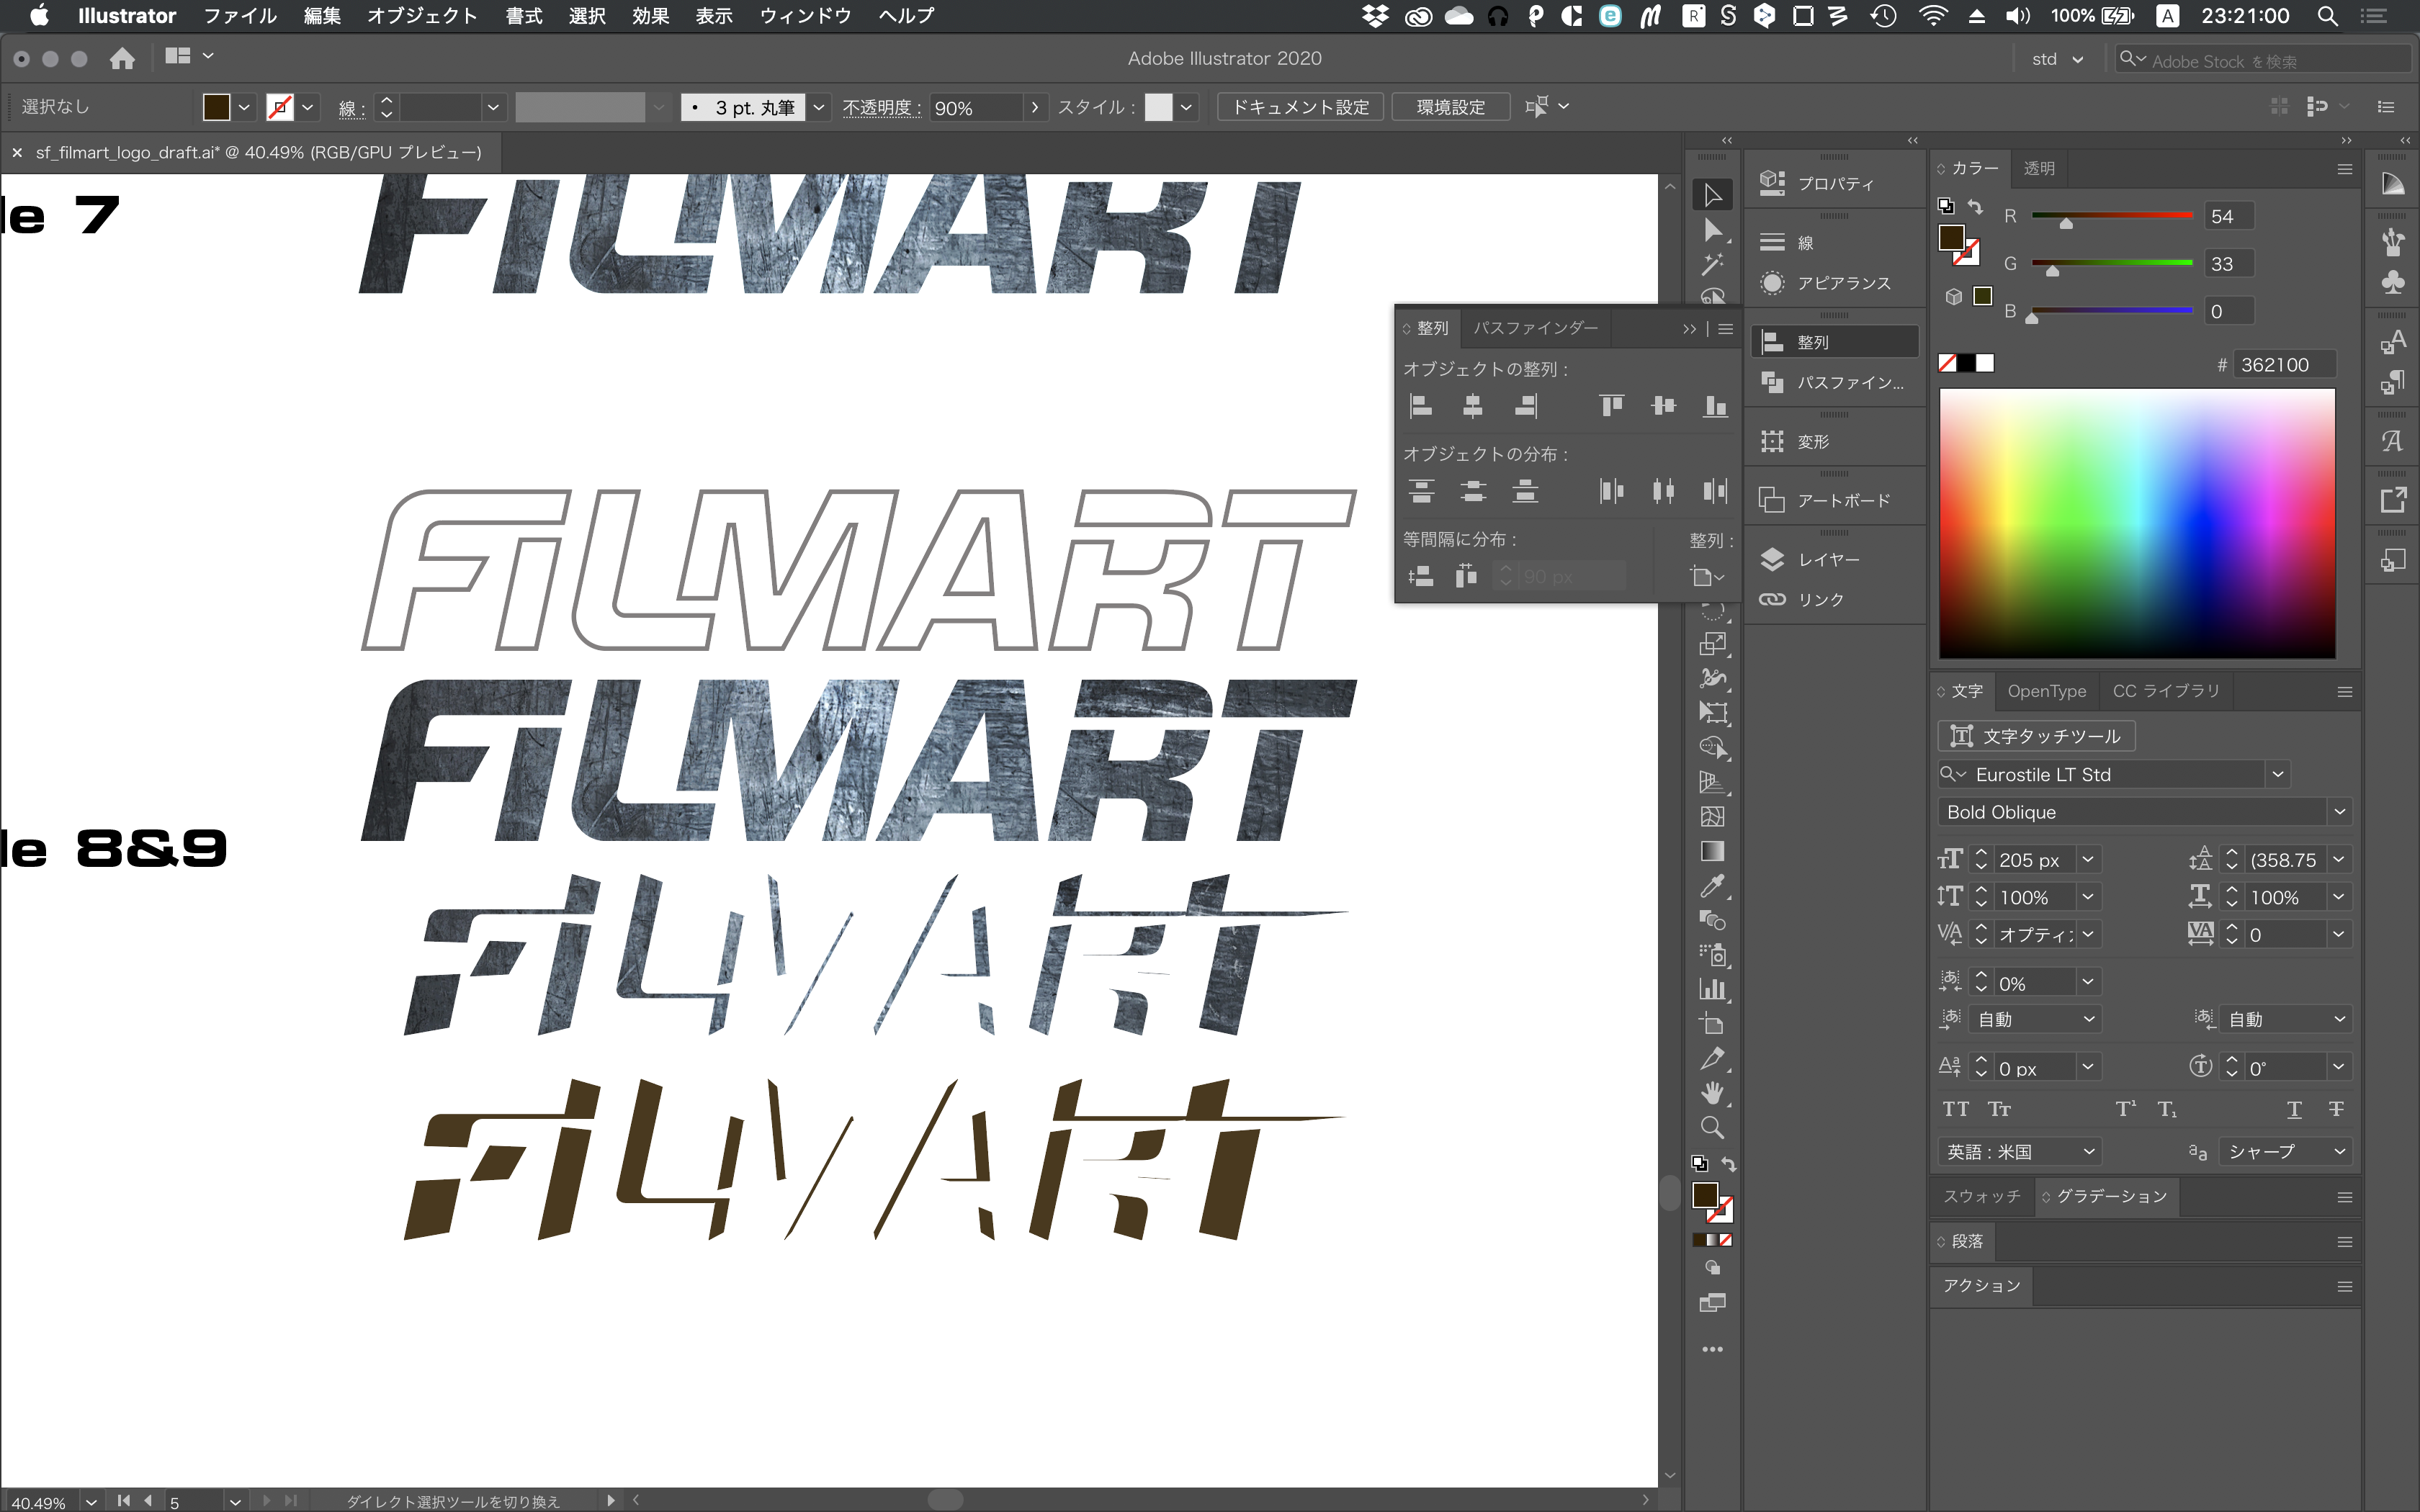2420x1512 pixels.
Task: Open the アピアランス panel
Action: coord(1834,283)
